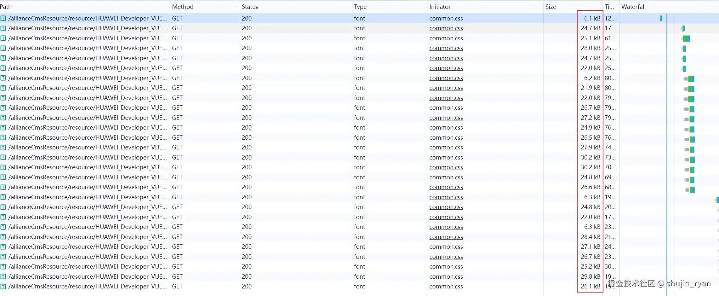
Task: Click font file icon of 21.9 kB row
Action: 3,88
